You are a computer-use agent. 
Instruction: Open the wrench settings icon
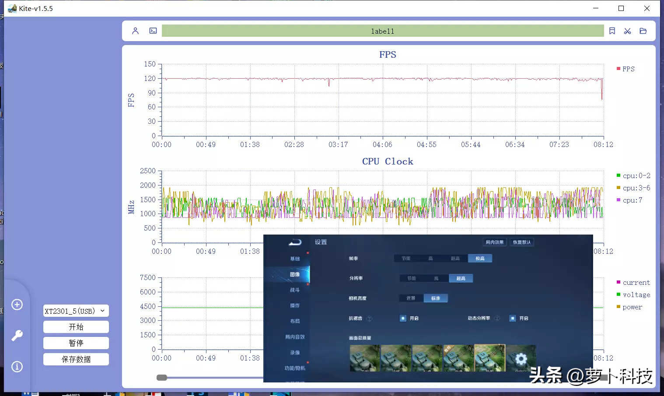tap(17, 336)
